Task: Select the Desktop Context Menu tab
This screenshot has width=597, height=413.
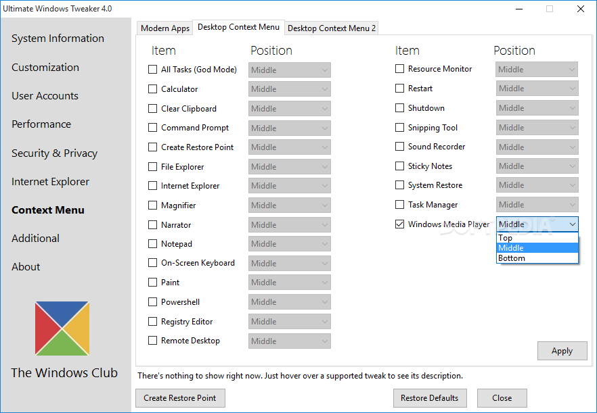Action: point(239,27)
